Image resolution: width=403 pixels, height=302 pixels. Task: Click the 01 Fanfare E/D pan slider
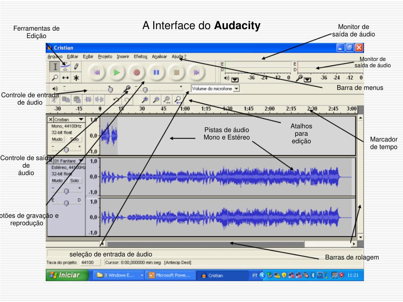click(x=66, y=203)
